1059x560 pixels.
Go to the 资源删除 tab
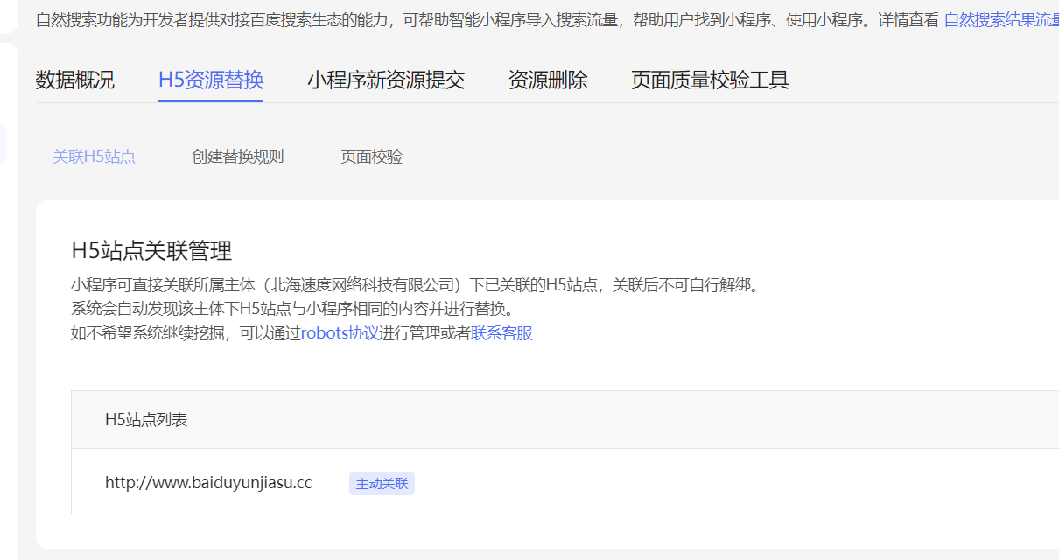[548, 80]
